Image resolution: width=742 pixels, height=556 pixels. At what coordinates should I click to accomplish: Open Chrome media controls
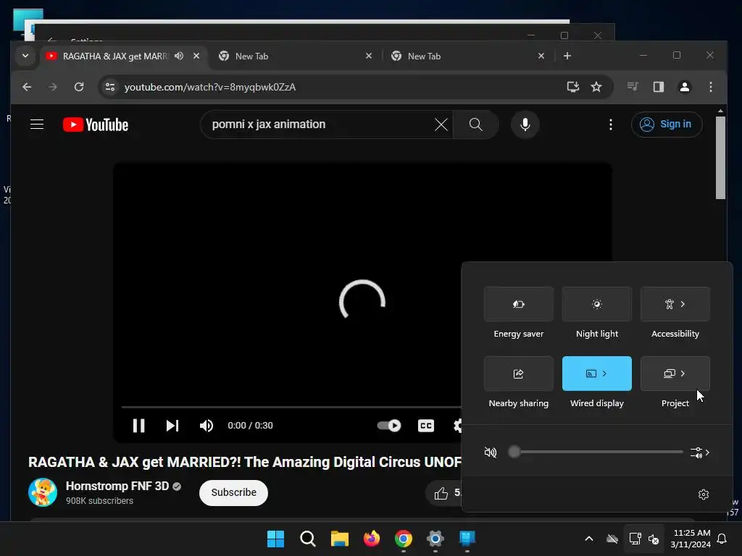633,87
